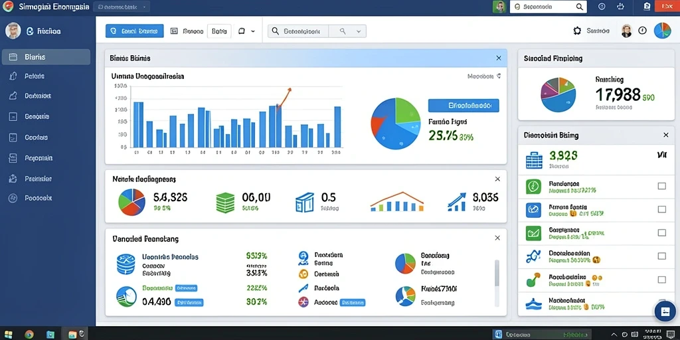The height and width of the screenshot is (340, 680).
Task: Check the first checkbox in right list
Action: point(662,186)
